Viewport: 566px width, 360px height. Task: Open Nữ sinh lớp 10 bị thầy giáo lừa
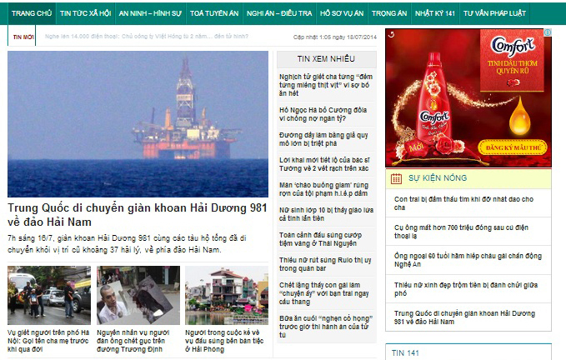[326, 214]
